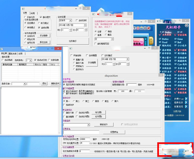Click the minute stepper in lottery window
The image size is (194, 159).
(x=128, y=64)
